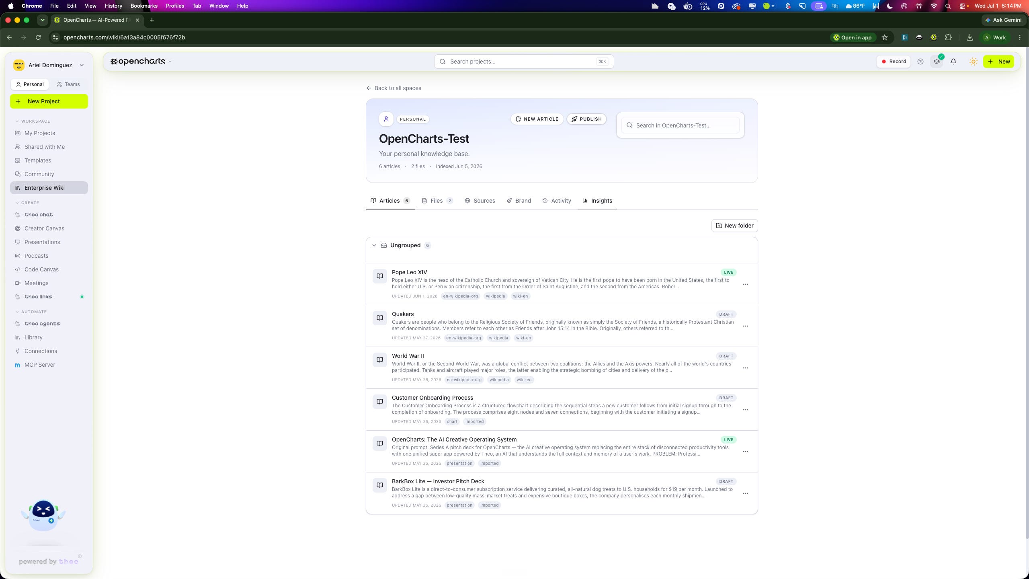1029x579 pixels.
Task: Open the Chrome tab search dropdown
Action: coord(42,20)
